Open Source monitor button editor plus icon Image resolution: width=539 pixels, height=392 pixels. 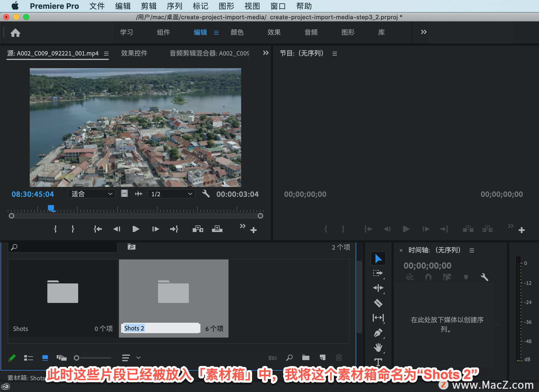[253, 230]
